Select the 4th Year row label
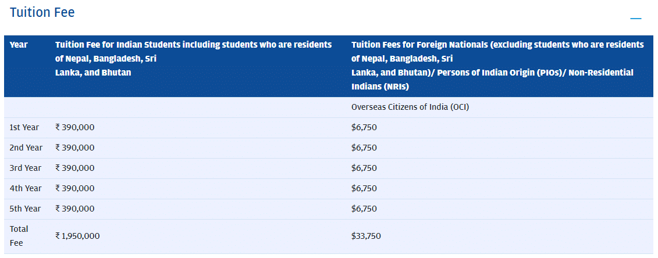 tap(26, 188)
